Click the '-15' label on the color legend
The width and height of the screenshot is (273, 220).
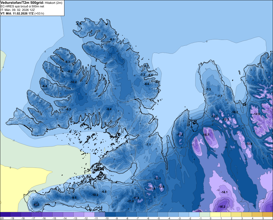54,218
